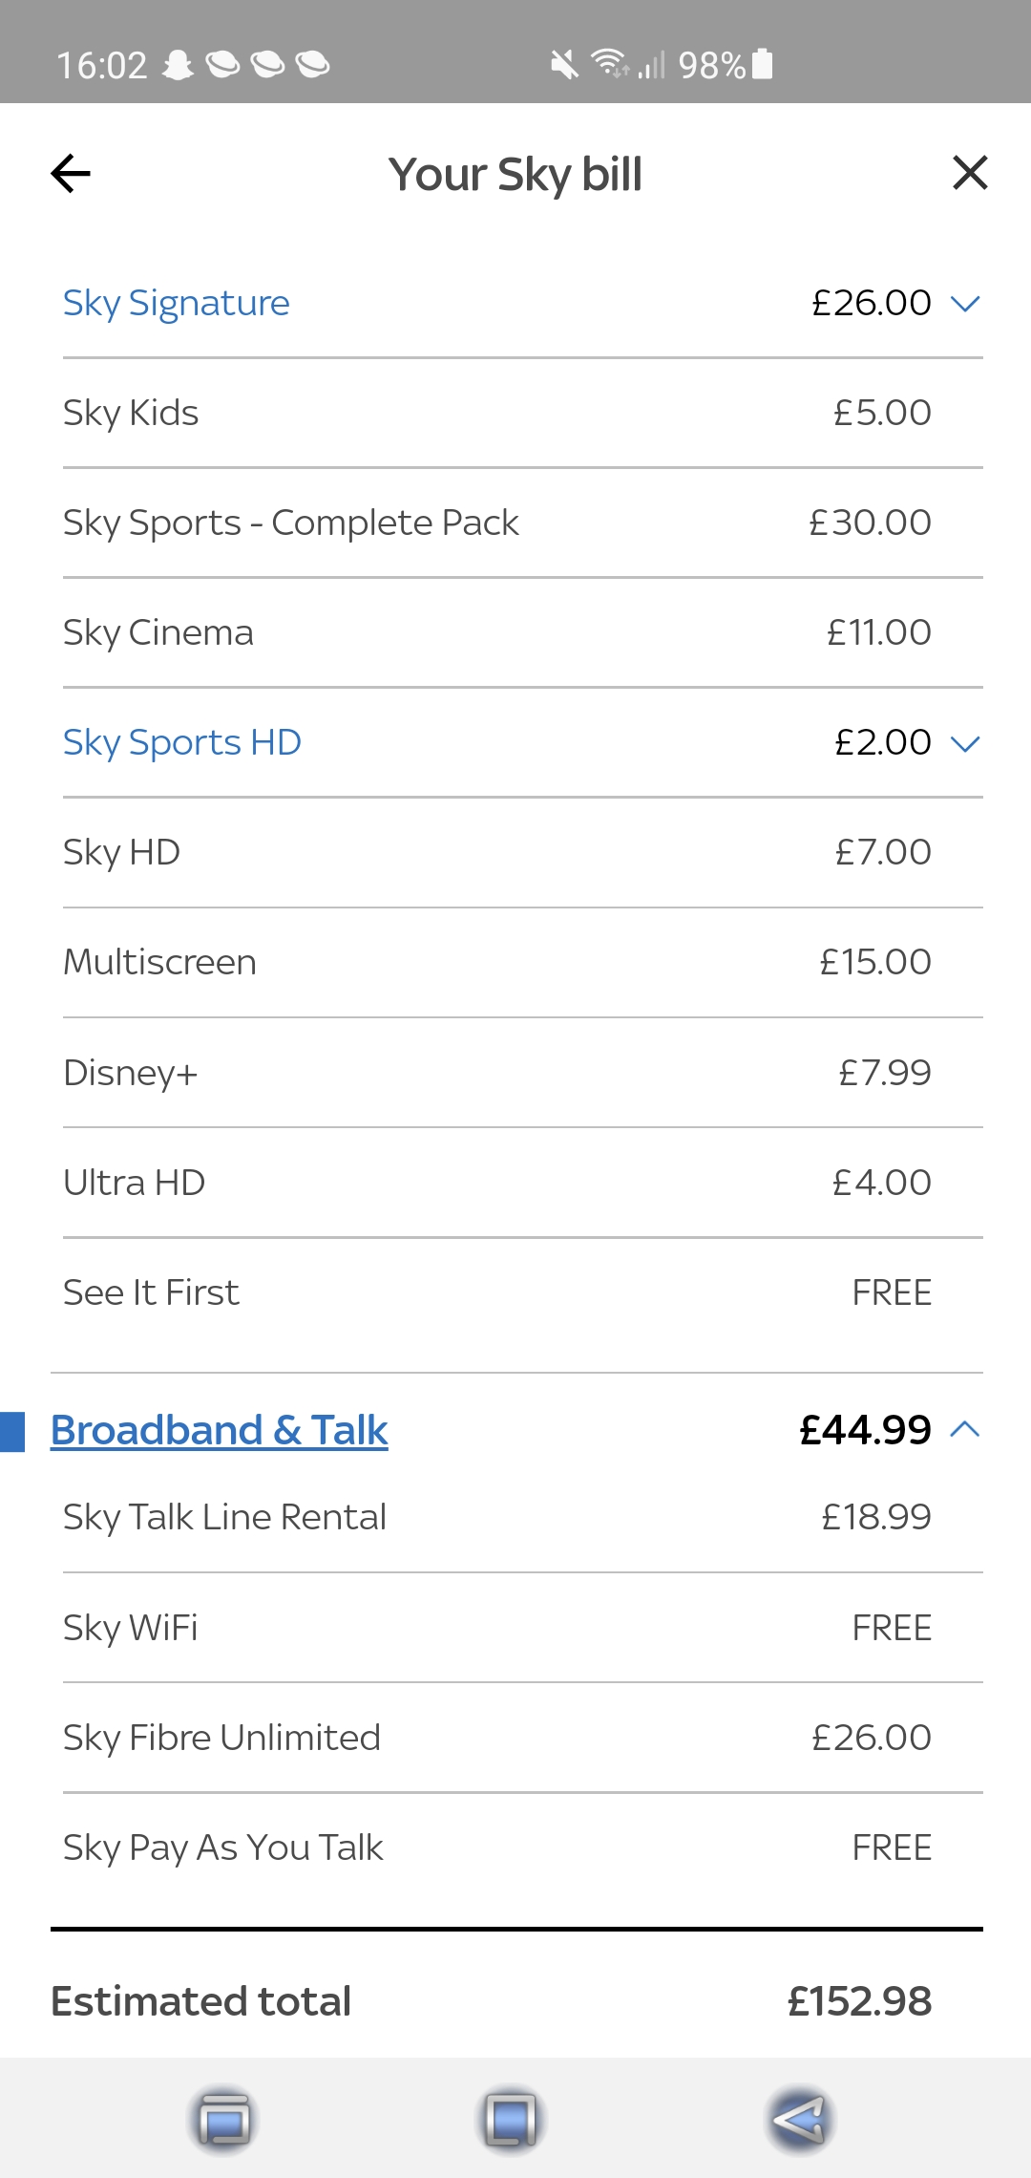Close the Your Sky bill screen
1031x2178 pixels.
[x=970, y=173]
